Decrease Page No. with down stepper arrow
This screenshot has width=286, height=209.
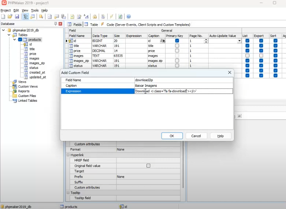coord(206,42)
